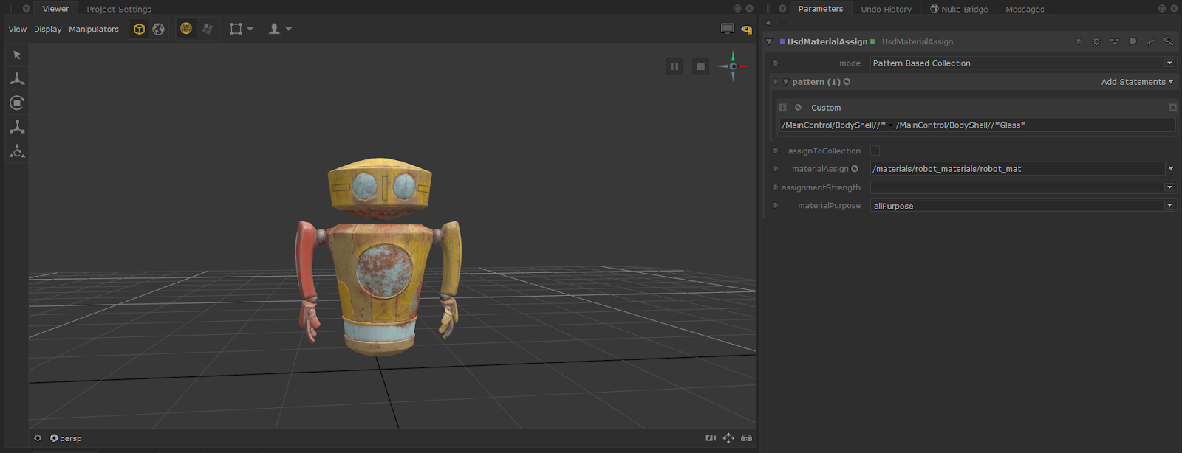Image resolution: width=1182 pixels, height=453 pixels.
Task: Activate the translate manipulator tool
Action: click(17, 78)
